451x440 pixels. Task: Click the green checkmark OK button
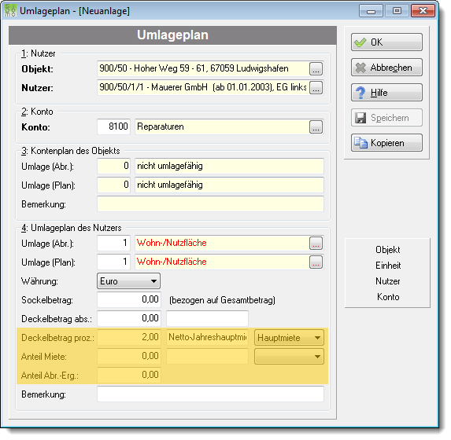(386, 42)
